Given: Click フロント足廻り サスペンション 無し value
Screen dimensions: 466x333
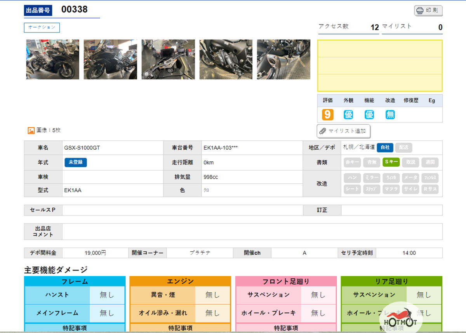Looking at the screenshot, I should pyautogui.click(x=318, y=295).
